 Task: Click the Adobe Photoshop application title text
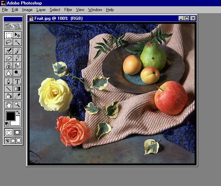pos(24,3)
